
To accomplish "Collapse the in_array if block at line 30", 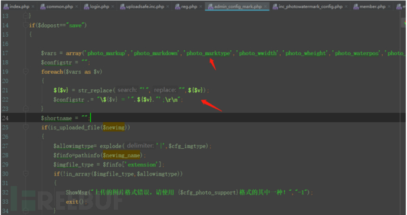I will 25,174.
